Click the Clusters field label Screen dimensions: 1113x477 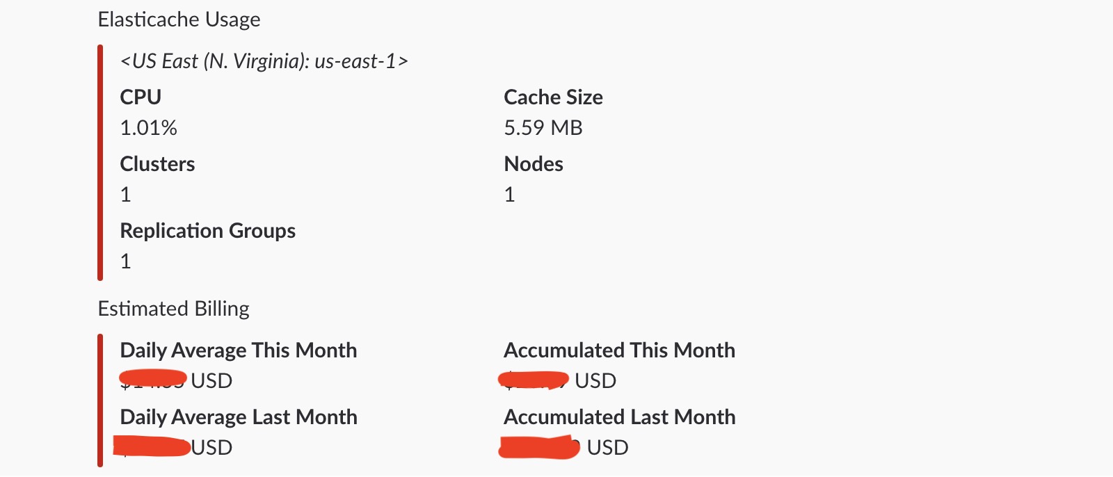click(157, 163)
